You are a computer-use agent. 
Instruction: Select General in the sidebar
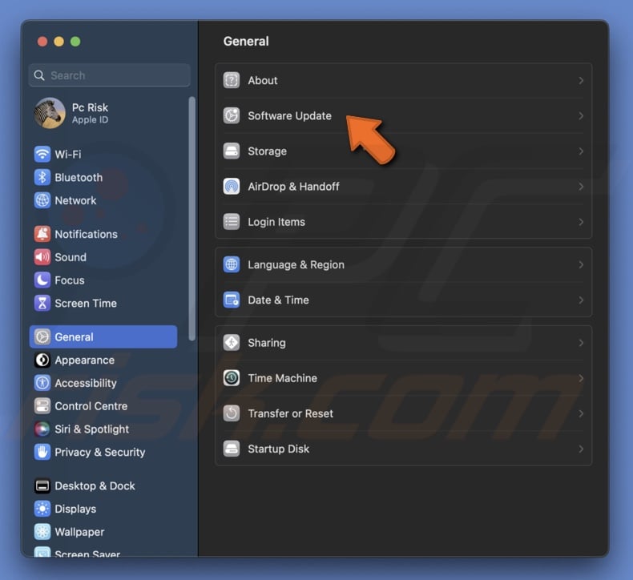(x=103, y=336)
